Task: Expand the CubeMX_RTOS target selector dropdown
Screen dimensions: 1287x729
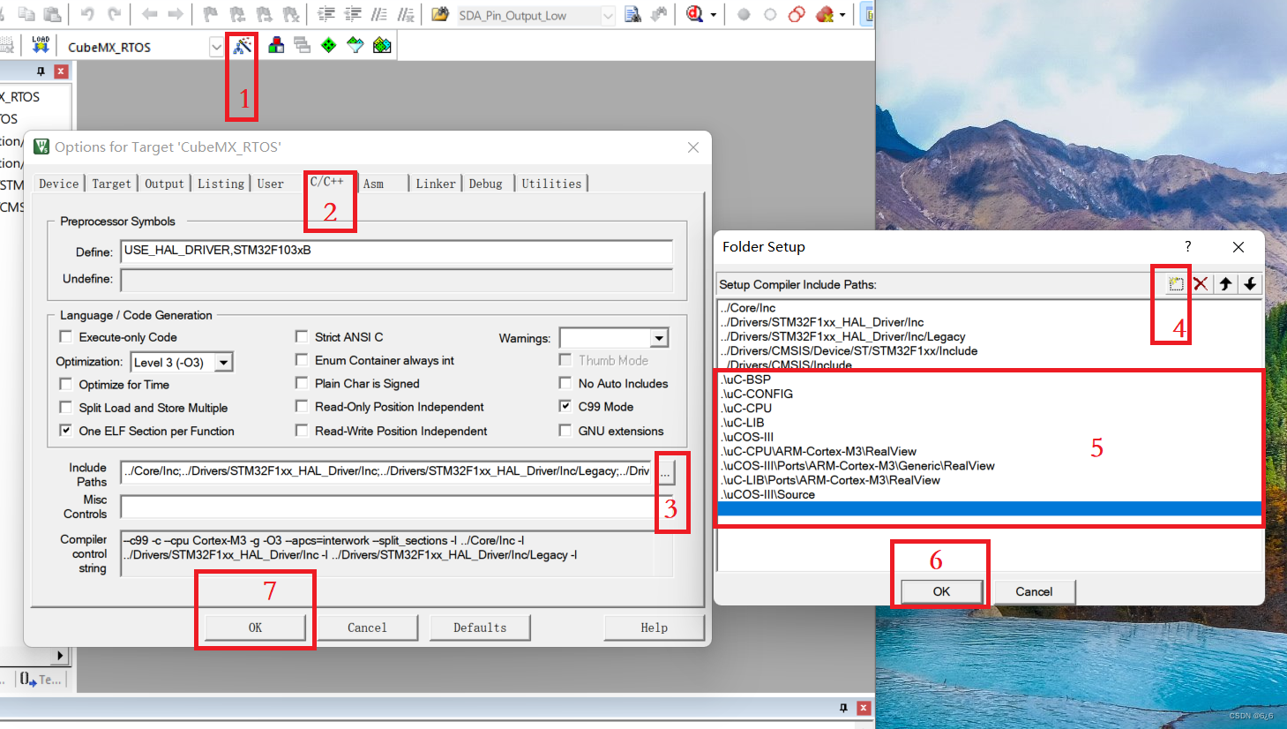Action: [x=216, y=47]
